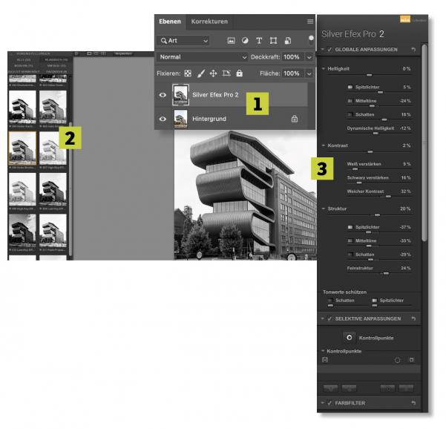446x429 pixels.
Task: Filter layers by type layers icon
Action: point(259,41)
